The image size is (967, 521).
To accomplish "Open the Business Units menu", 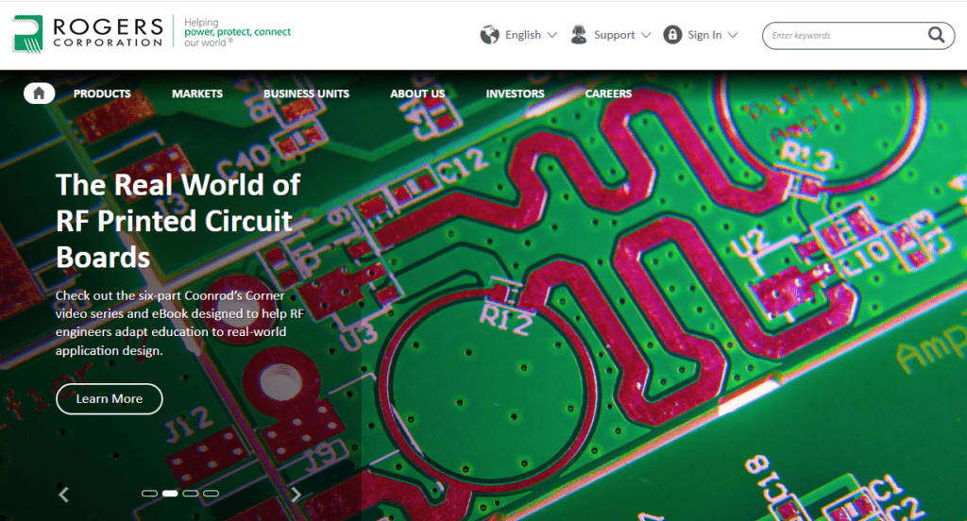I will [306, 93].
